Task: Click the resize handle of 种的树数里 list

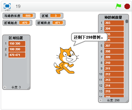Action: coord(127,101)
